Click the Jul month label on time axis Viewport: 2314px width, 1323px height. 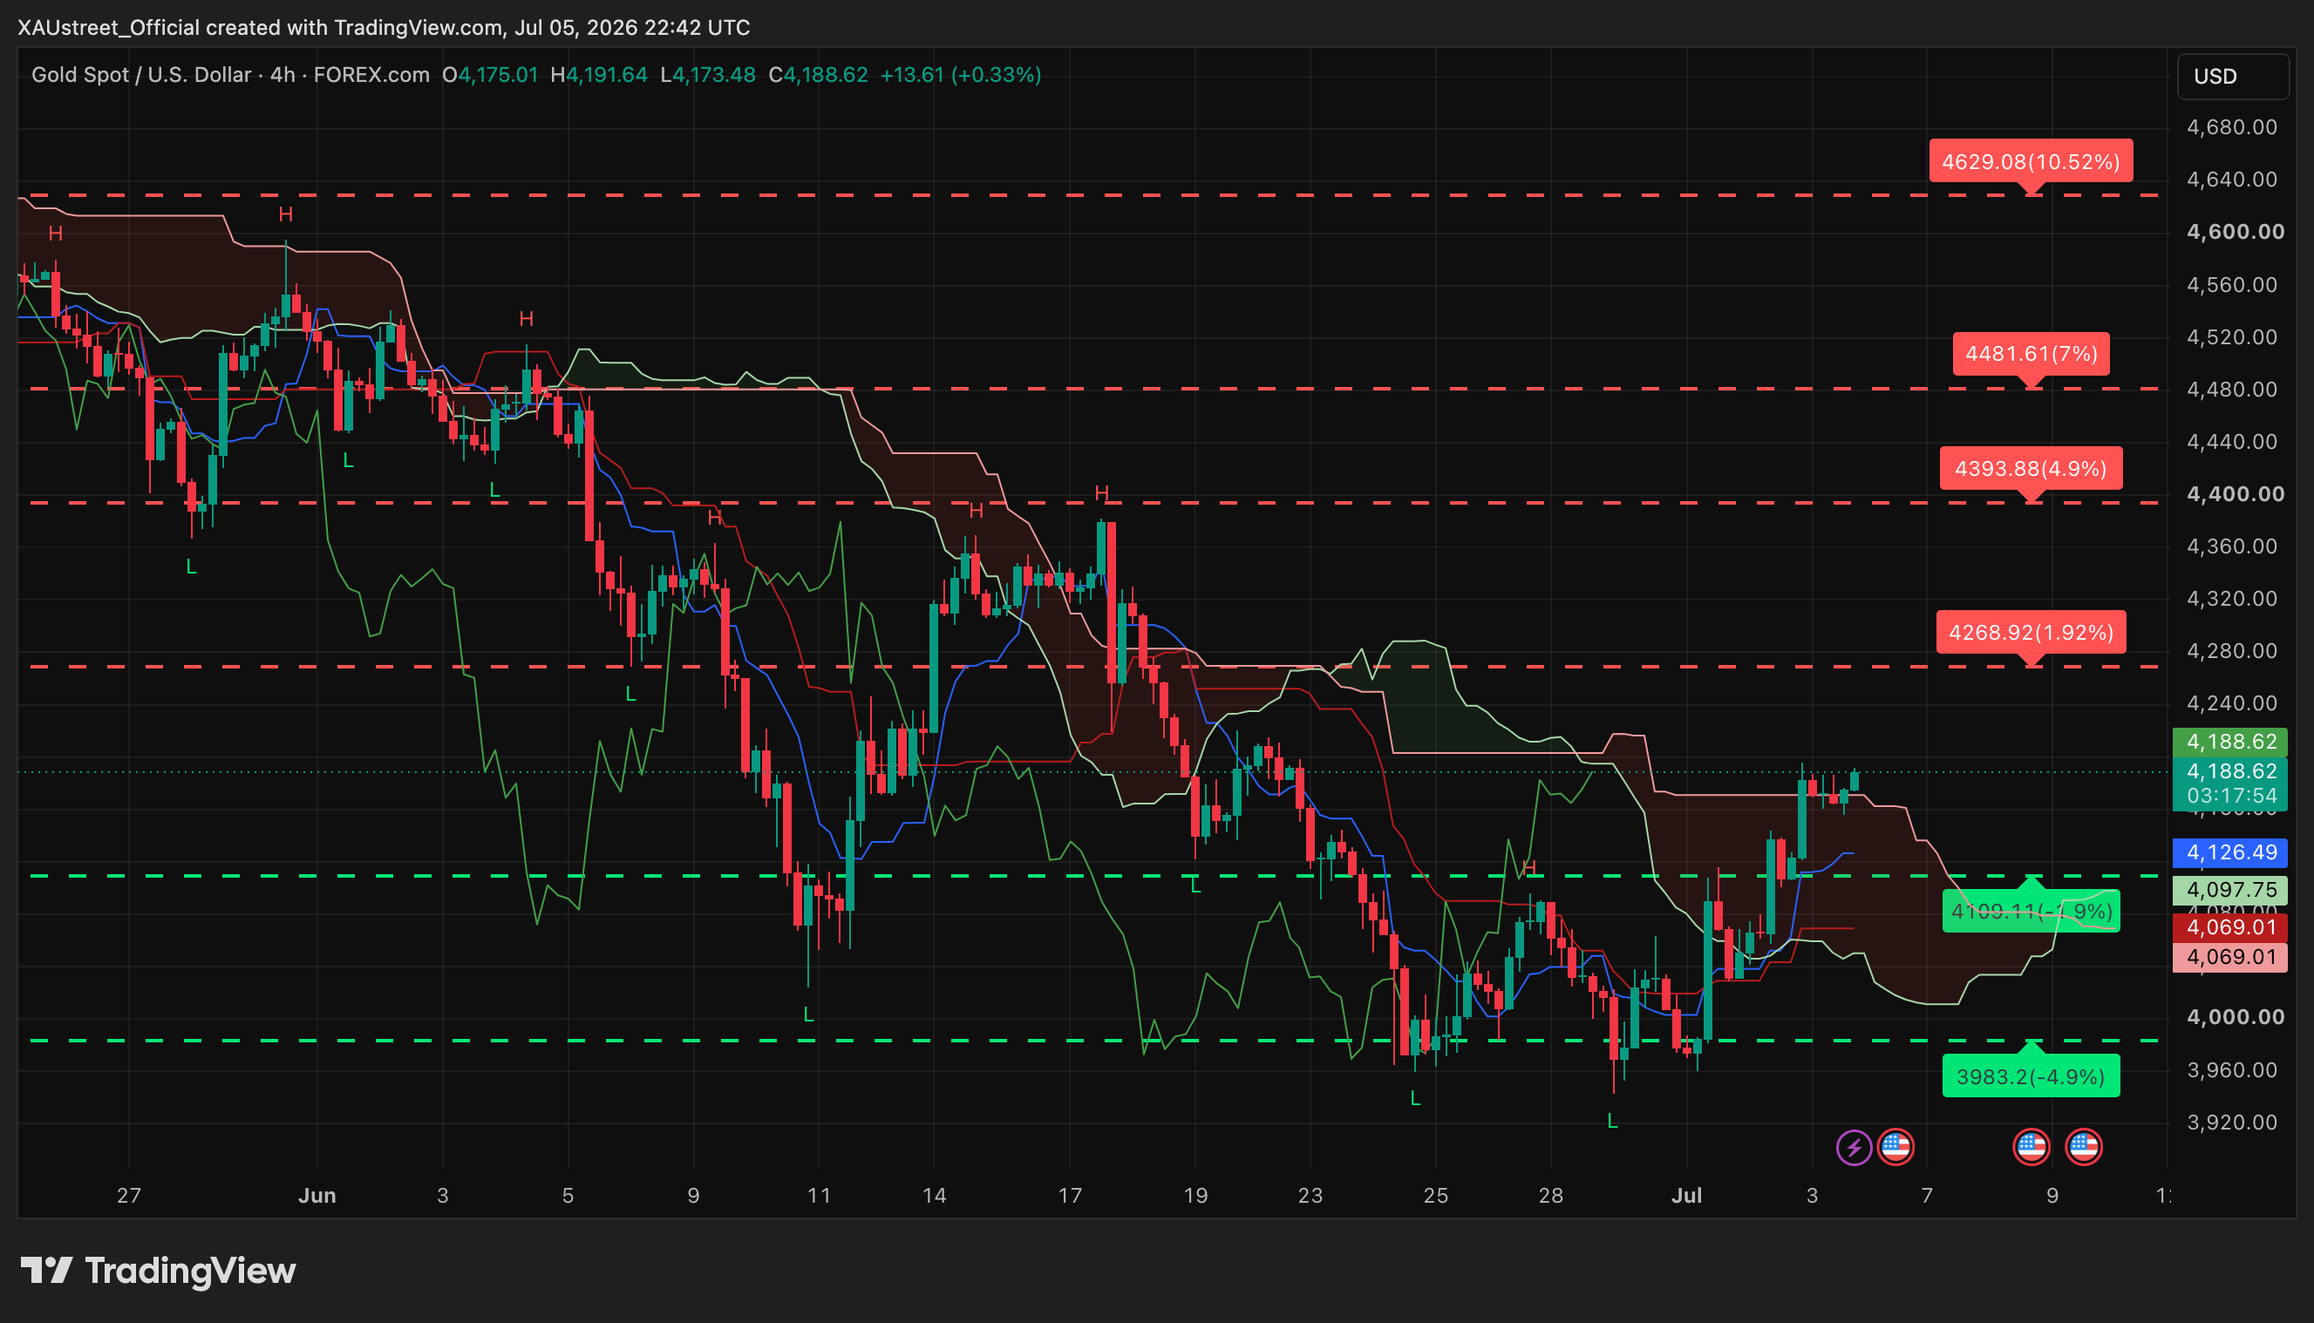click(x=1687, y=1196)
